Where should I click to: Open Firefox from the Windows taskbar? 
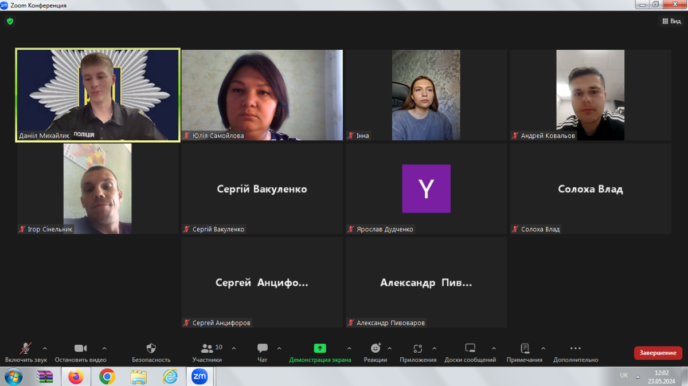pyautogui.click(x=76, y=376)
